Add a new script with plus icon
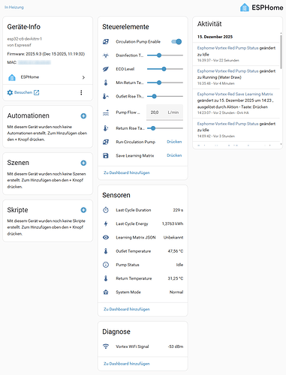This screenshot has height=375, width=286. 83,210
